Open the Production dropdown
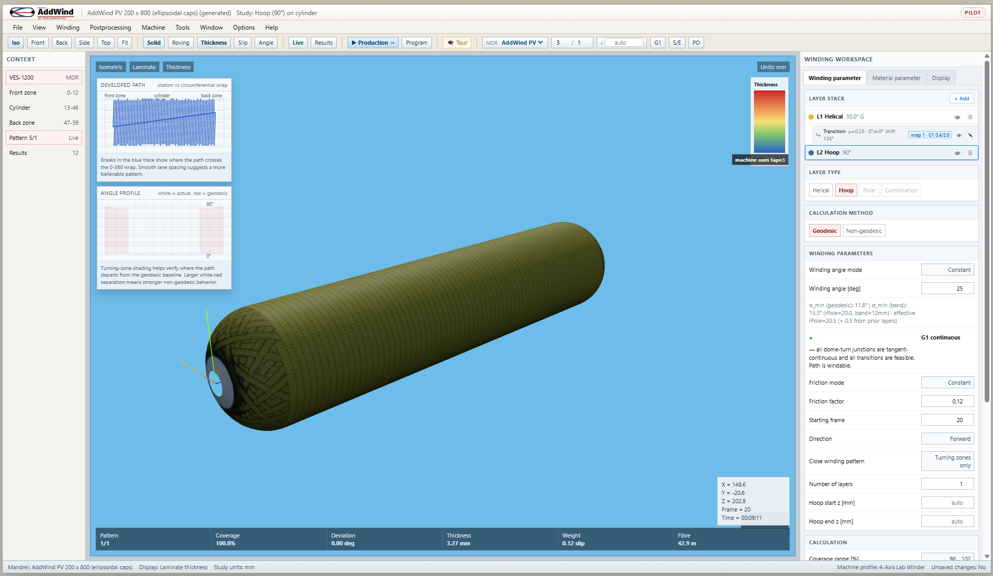Viewport: 993px width, 576px height. click(x=373, y=43)
